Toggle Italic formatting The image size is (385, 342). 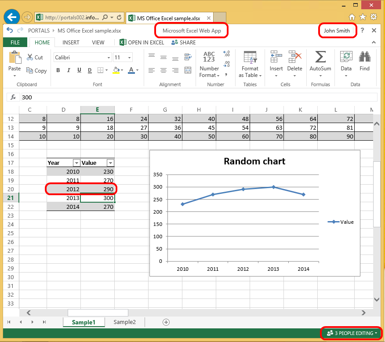(69, 70)
